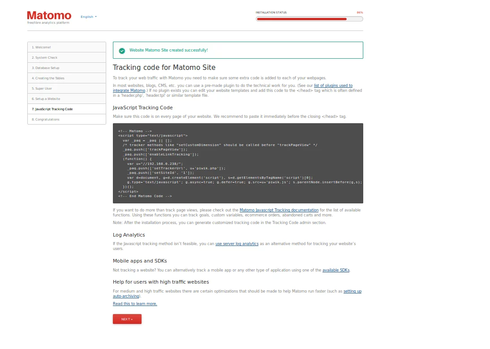Open the available SDKs link
This screenshot has width=490, height=349.
pyautogui.click(x=336, y=270)
